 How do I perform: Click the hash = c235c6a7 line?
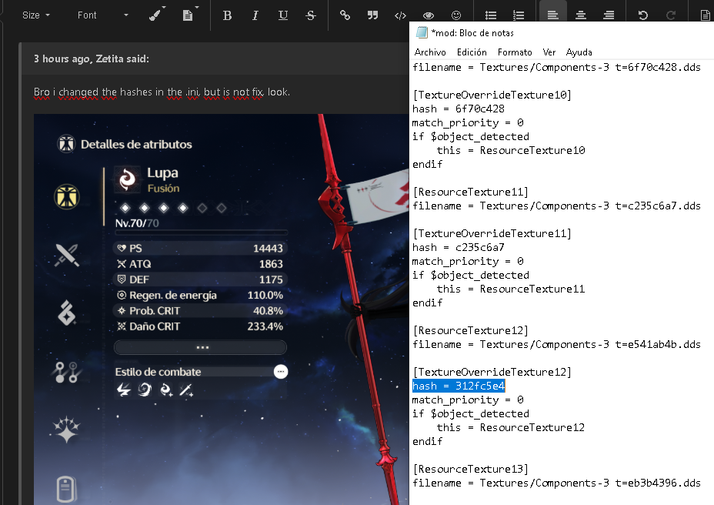pos(459,247)
